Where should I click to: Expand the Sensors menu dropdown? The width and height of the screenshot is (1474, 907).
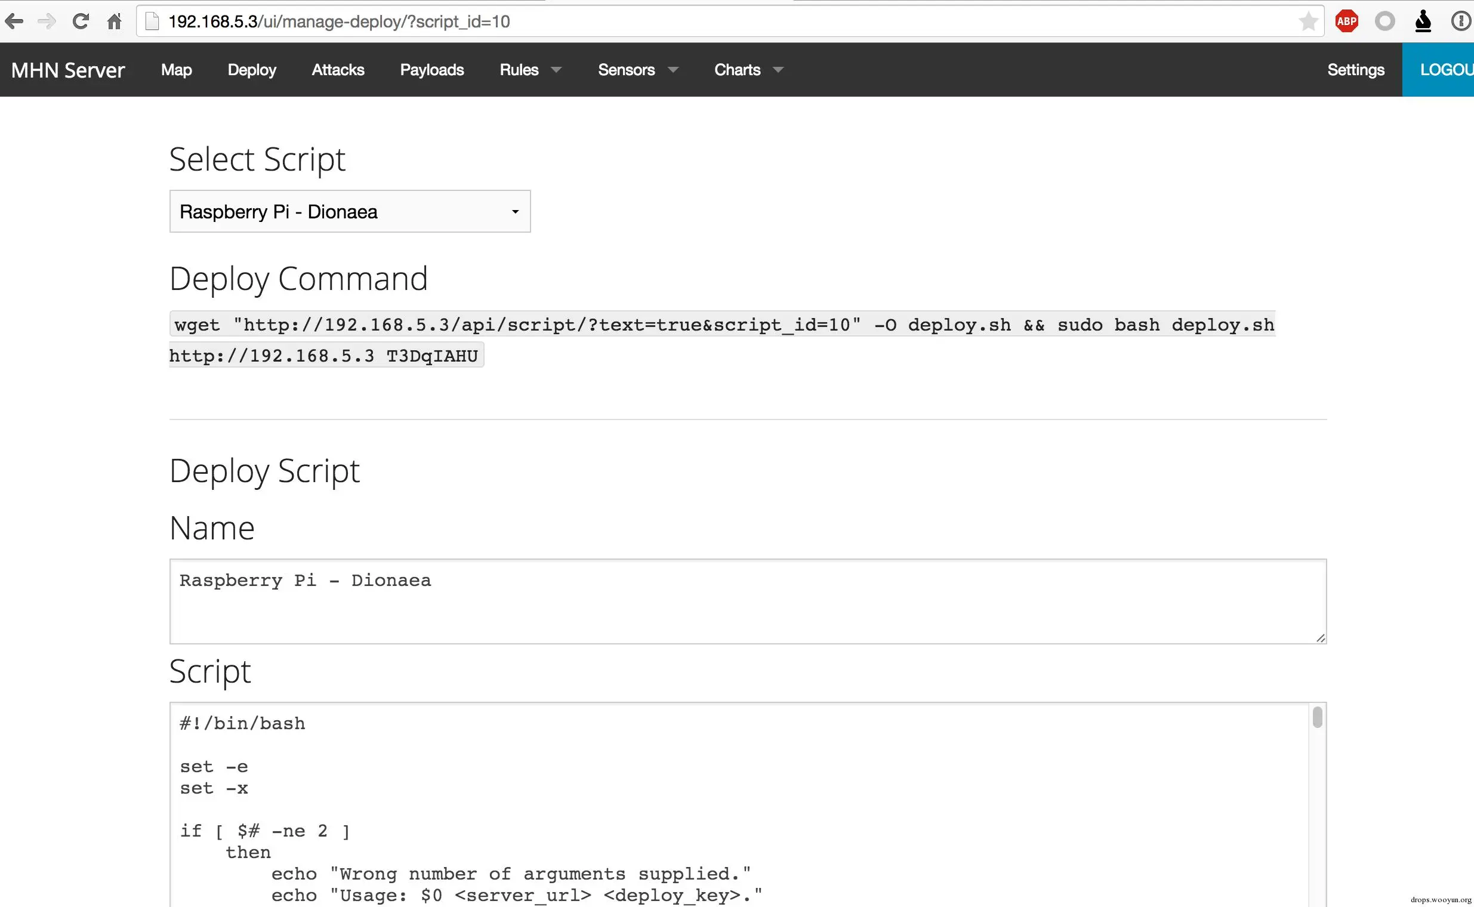[x=638, y=70]
